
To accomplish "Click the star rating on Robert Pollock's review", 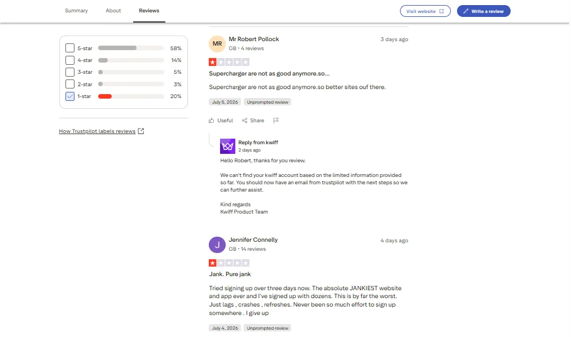I will tap(229, 62).
